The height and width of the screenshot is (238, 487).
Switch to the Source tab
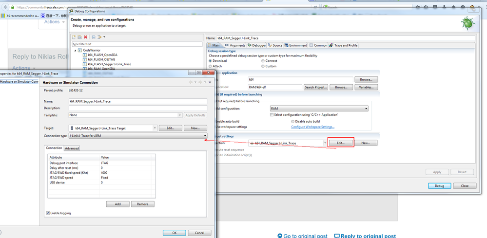tap(275, 45)
